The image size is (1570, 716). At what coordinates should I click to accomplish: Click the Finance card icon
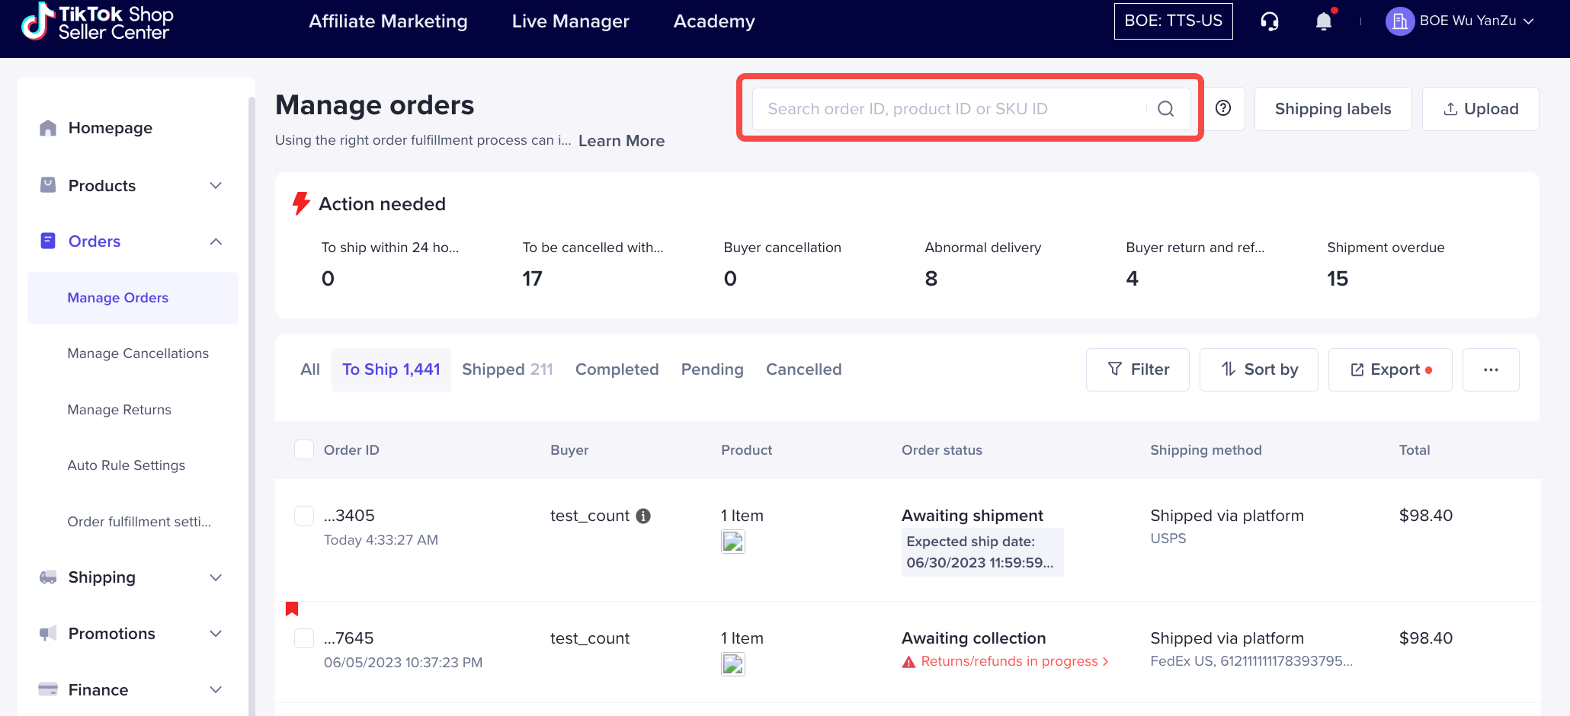(48, 689)
